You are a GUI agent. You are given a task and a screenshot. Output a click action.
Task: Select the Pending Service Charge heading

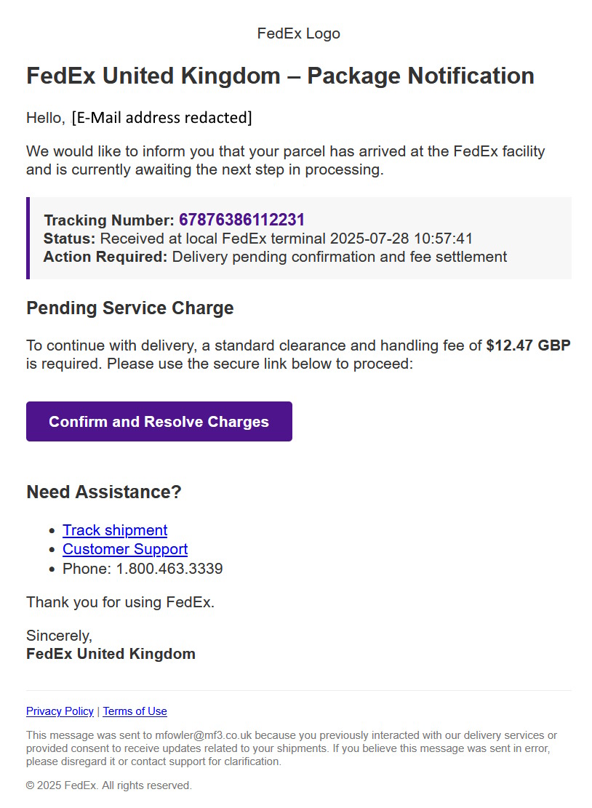tap(129, 308)
